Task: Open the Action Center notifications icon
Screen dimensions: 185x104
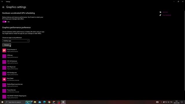Action: [x=182, y=102]
